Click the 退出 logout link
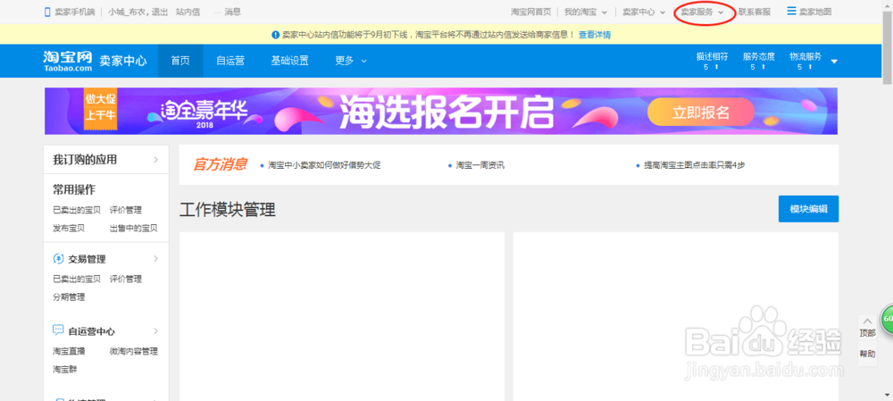 point(160,12)
